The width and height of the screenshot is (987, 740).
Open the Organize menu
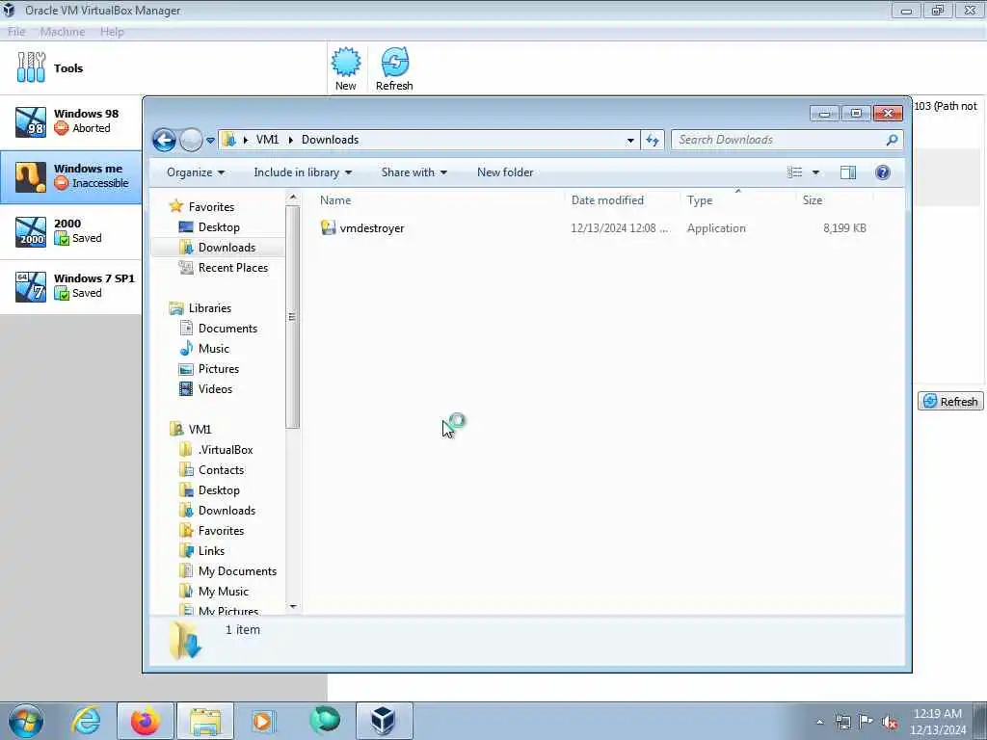click(195, 172)
